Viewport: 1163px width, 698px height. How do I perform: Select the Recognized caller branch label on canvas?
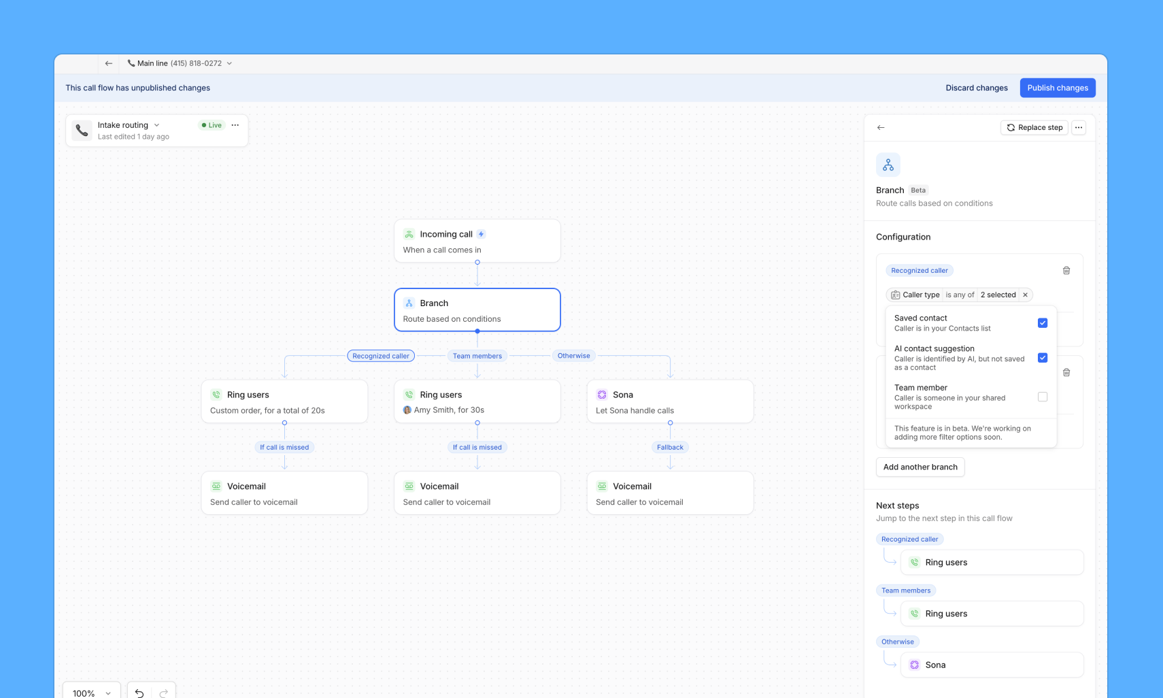(381, 356)
